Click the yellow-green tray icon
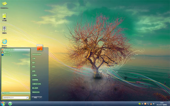This screenshot has width=170, height=106. [140, 104]
